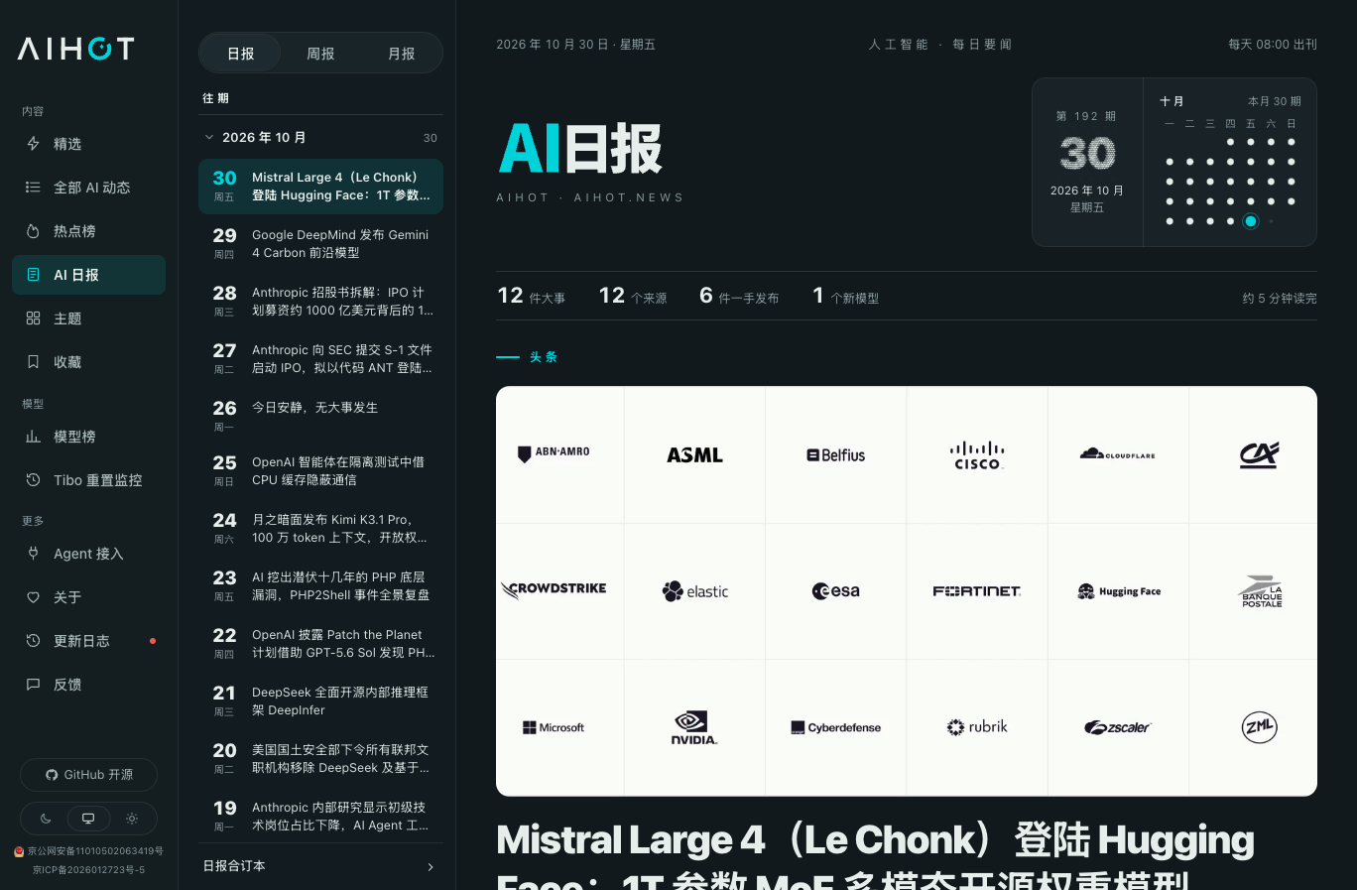Switch to the 周报 tab
The height and width of the screenshot is (890, 1357).
[x=320, y=54]
